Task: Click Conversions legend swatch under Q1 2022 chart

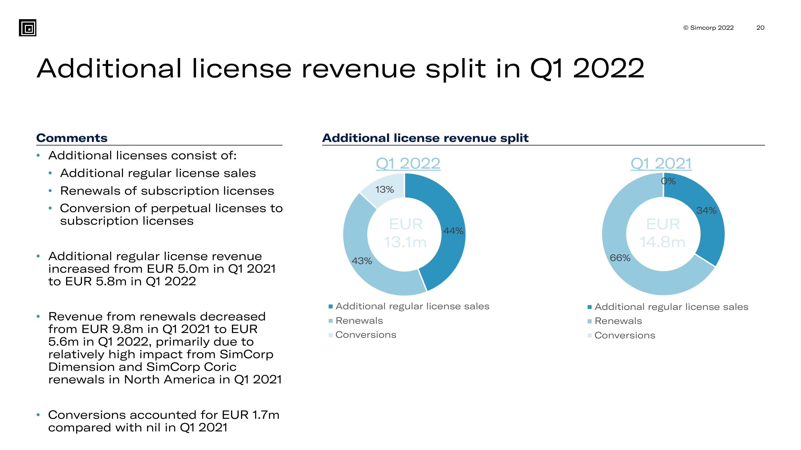Action: click(x=330, y=335)
